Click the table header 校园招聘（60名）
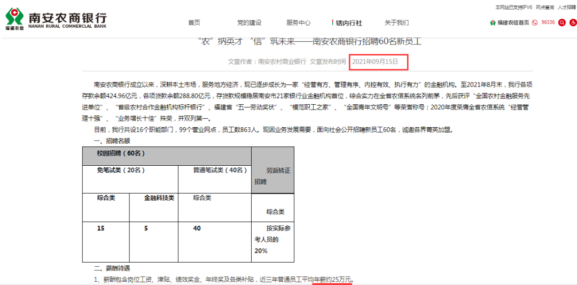 (167, 156)
